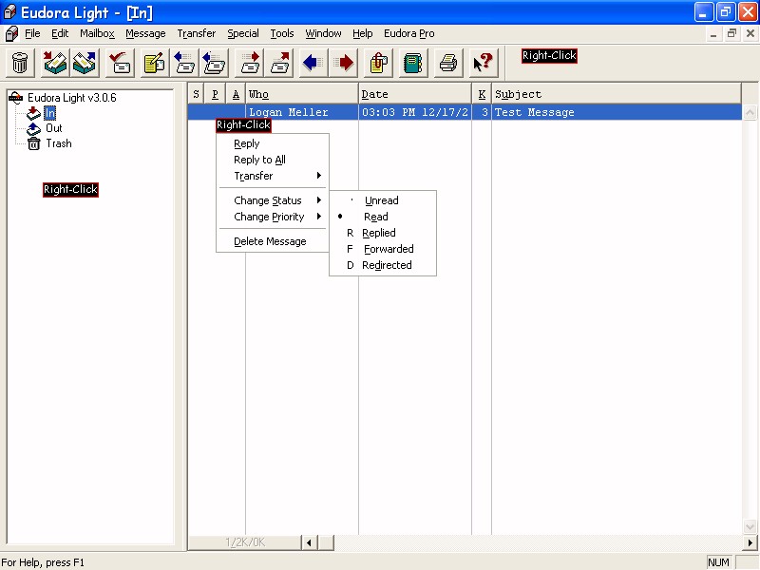Click the Reply toolbar icon
760x570 pixels.
[x=184, y=63]
